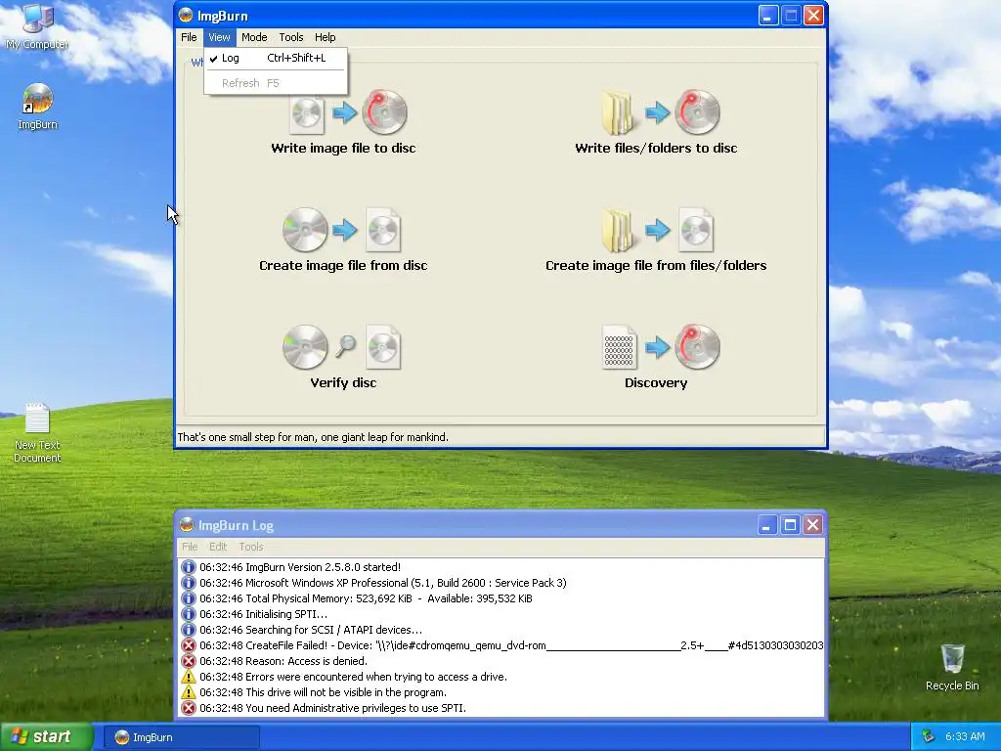
Task: Open Edit menu in ImgBurn Log window
Action: (x=218, y=547)
